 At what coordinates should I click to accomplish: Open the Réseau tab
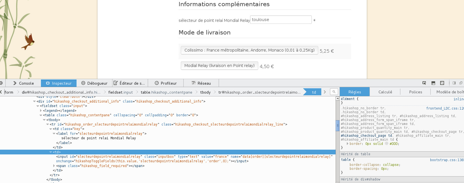(x=201, y=83)
